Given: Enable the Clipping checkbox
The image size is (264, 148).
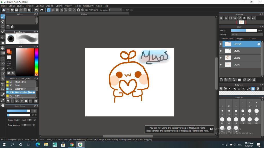Looking at the screenshot, I should click(x=236, y=39).
